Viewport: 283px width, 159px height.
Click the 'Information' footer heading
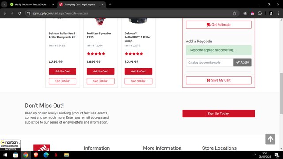97,148
